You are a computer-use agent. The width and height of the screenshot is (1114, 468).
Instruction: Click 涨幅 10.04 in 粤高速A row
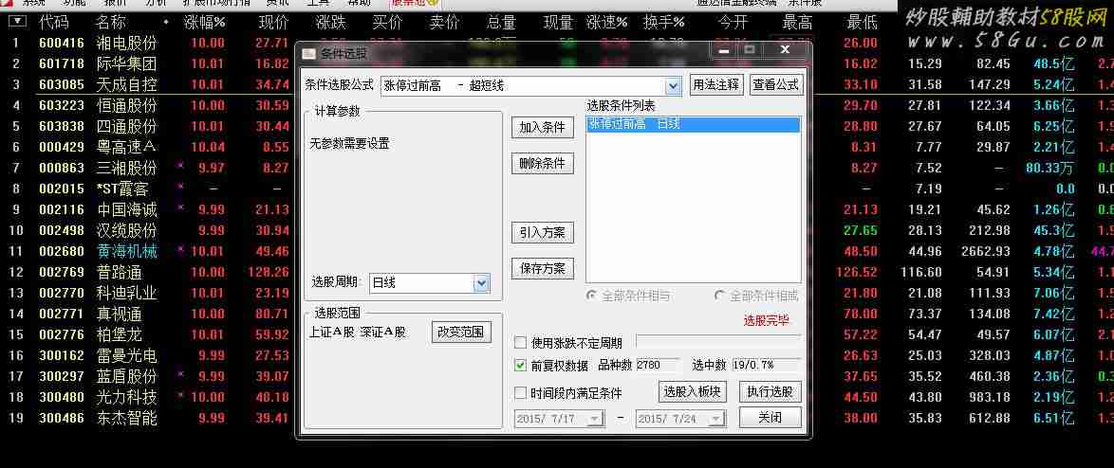click(x=208, y=148)
